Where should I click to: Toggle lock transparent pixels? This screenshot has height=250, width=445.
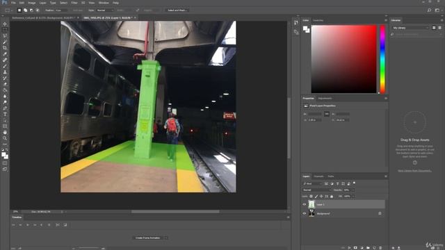point(311,196)
